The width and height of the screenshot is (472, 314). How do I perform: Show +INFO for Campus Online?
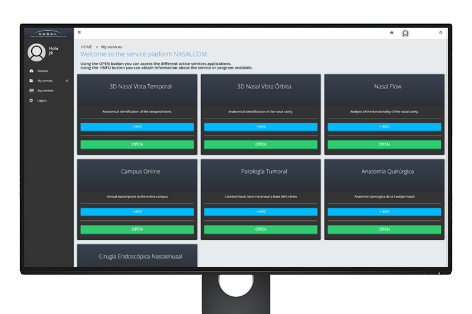click(x=137, y=212)
